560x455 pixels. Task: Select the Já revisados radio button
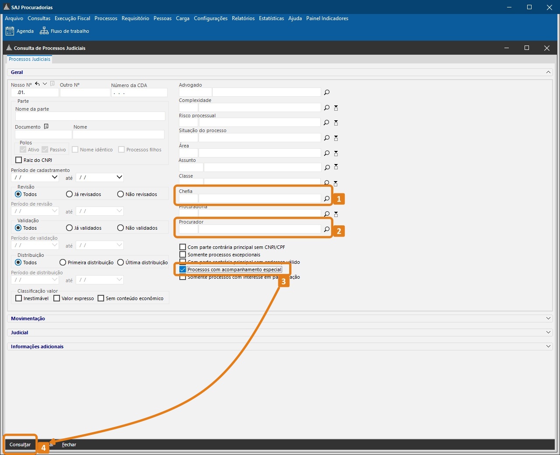point(69,194)
